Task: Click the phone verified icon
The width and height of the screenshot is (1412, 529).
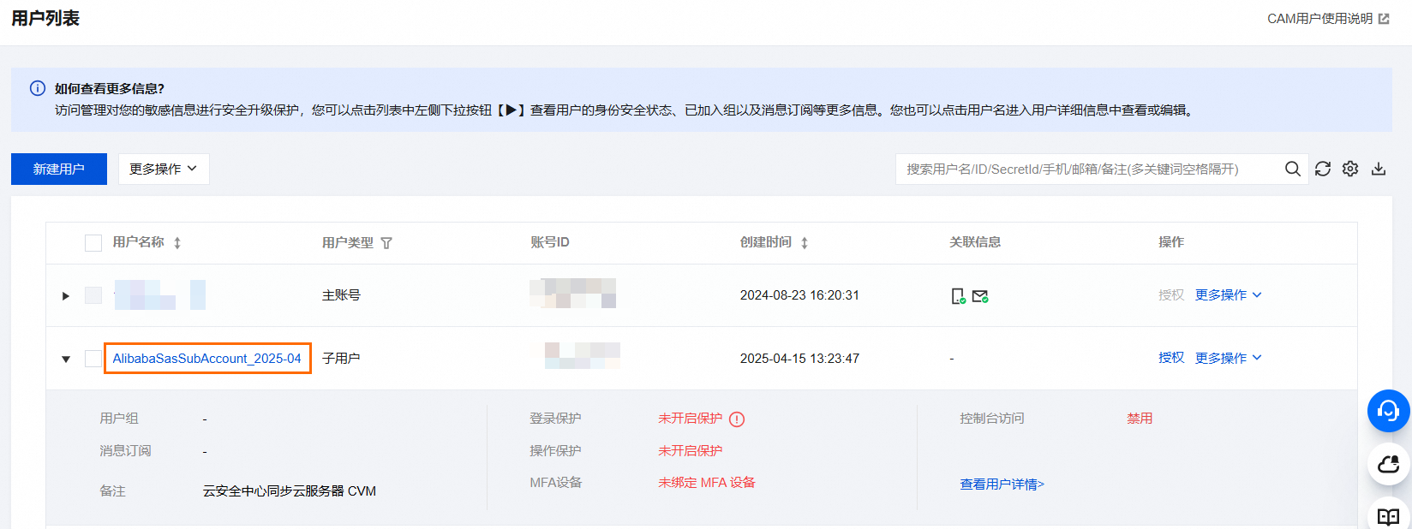Action: (x=959, y=296)
